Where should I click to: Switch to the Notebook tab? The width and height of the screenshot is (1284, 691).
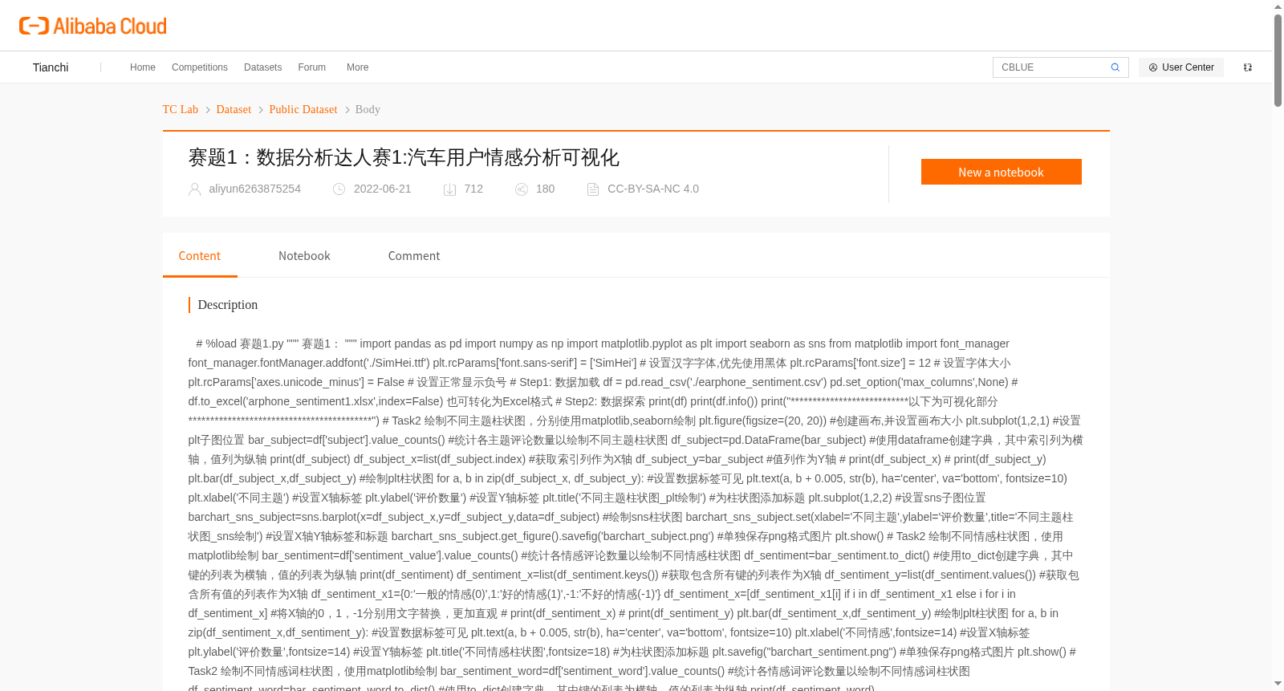click(x=304, y=255)
